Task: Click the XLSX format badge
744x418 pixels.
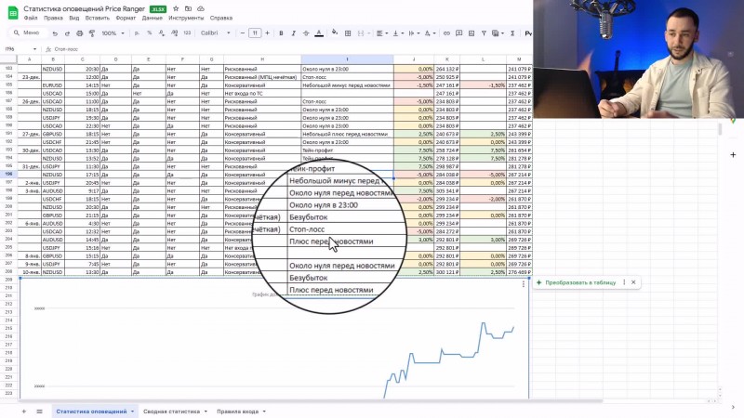Action: click(158, 9)
